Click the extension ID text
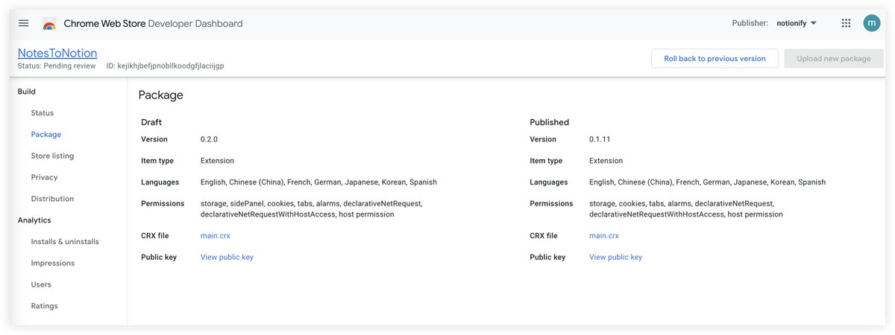 pyautogui.click(x=166, y=66)
